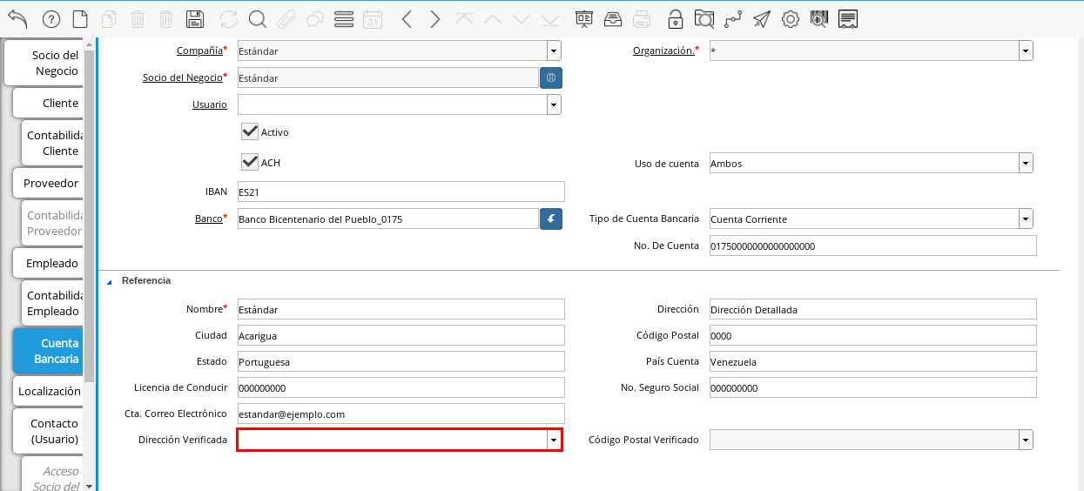Image resolution: width=1084 pixels, height=491 pixels.
Task: Save record using the floppy disk icon
Action: (196, 19)
